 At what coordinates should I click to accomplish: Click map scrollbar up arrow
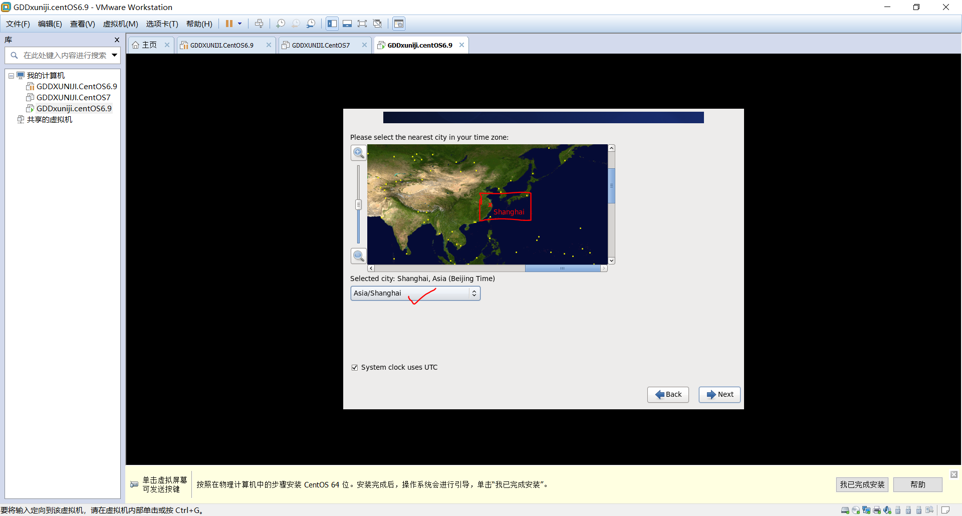click(611, 148)
